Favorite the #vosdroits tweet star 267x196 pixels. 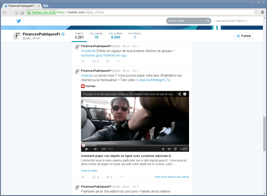[x=108, y=61]
